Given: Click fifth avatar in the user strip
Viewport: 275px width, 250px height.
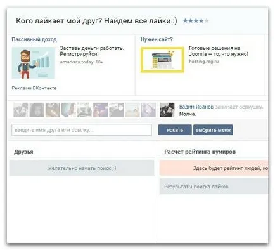Looking at the screenshot, I should (84, 110).
